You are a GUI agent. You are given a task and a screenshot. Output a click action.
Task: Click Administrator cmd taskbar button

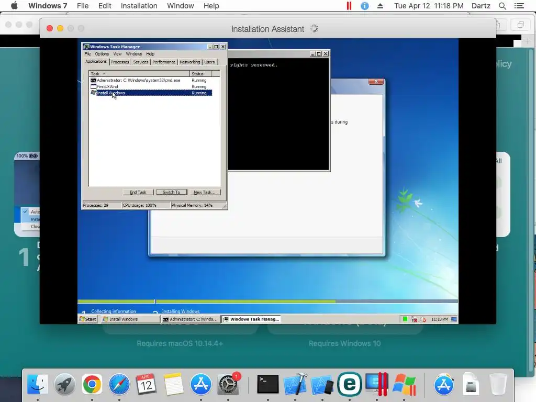[x=191, y=319]
